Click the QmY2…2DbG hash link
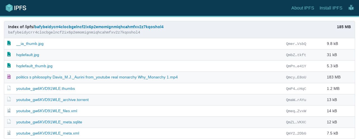Screen dimensions: 359x139 pyautogui.click(x=296, y=133)
